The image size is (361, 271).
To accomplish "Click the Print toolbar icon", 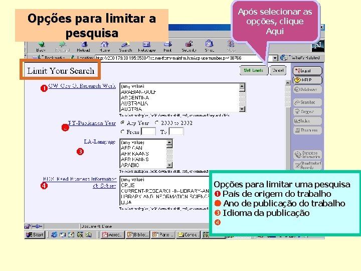I will 167,44.
